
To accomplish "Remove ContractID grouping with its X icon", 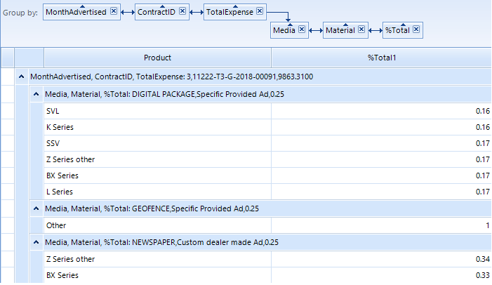I will (x=182, y=11).
